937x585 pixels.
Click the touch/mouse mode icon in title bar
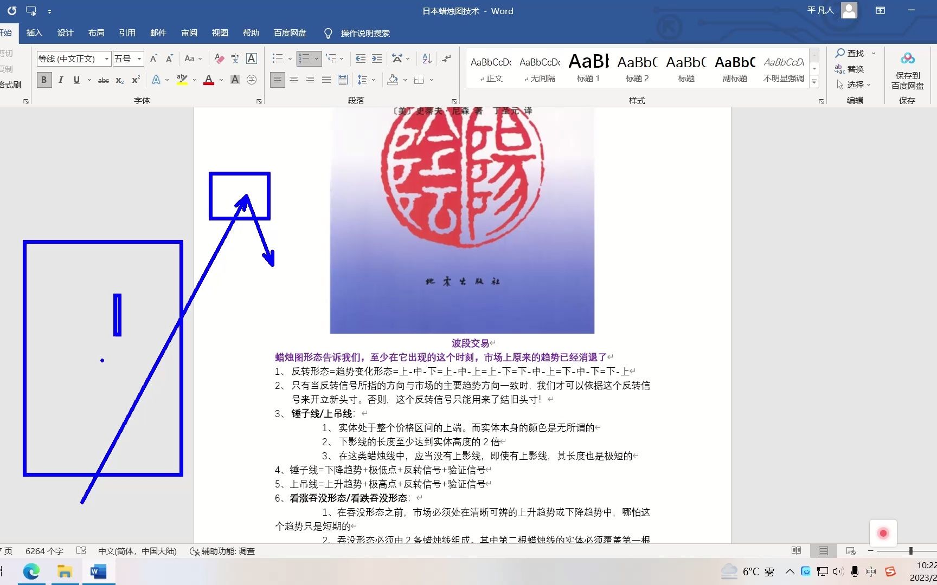31,11
